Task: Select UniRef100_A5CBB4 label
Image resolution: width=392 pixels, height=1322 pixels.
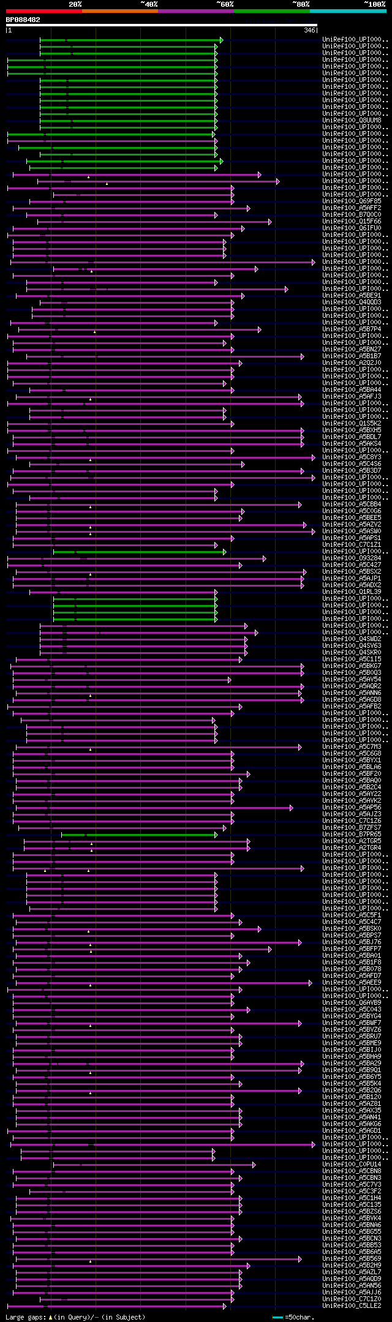Action: tap(352, 505)
